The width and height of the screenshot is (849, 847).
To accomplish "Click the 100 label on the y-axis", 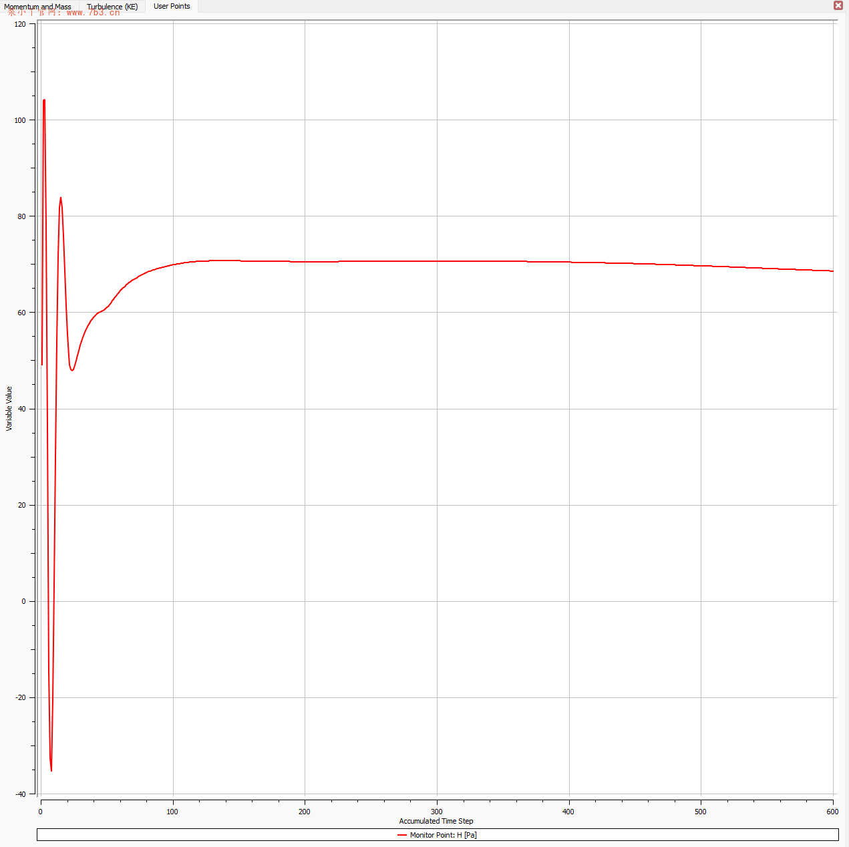I will (20, 120).
